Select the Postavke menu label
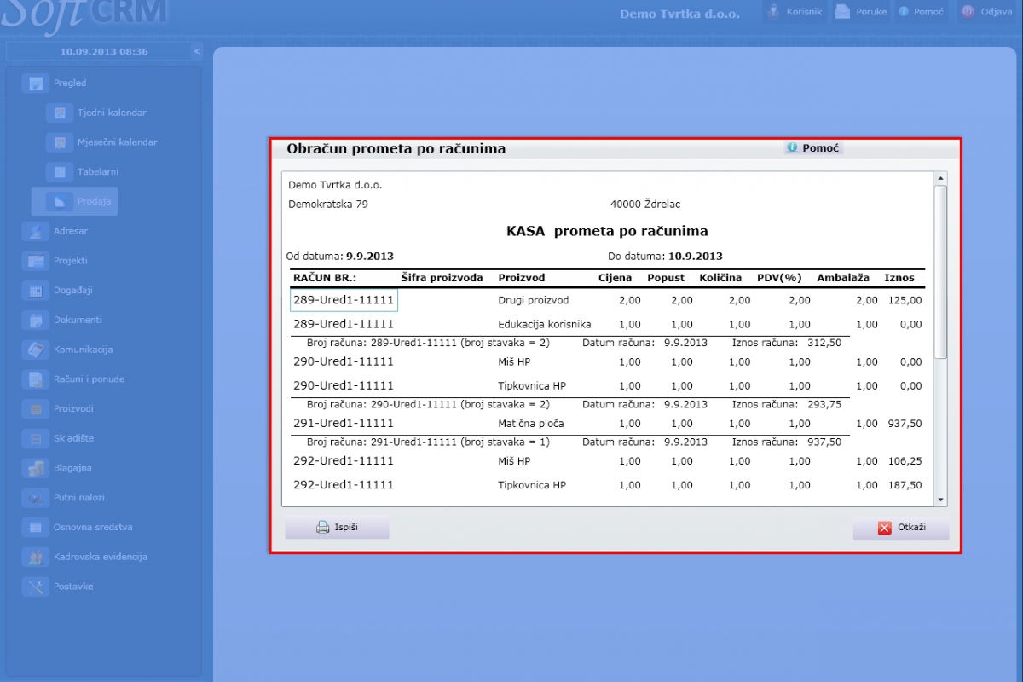 (73, 587)
